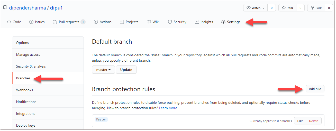Screen dimensions: 336x131
Task: Fork the dipu1 repository
Action: [316, 8]
